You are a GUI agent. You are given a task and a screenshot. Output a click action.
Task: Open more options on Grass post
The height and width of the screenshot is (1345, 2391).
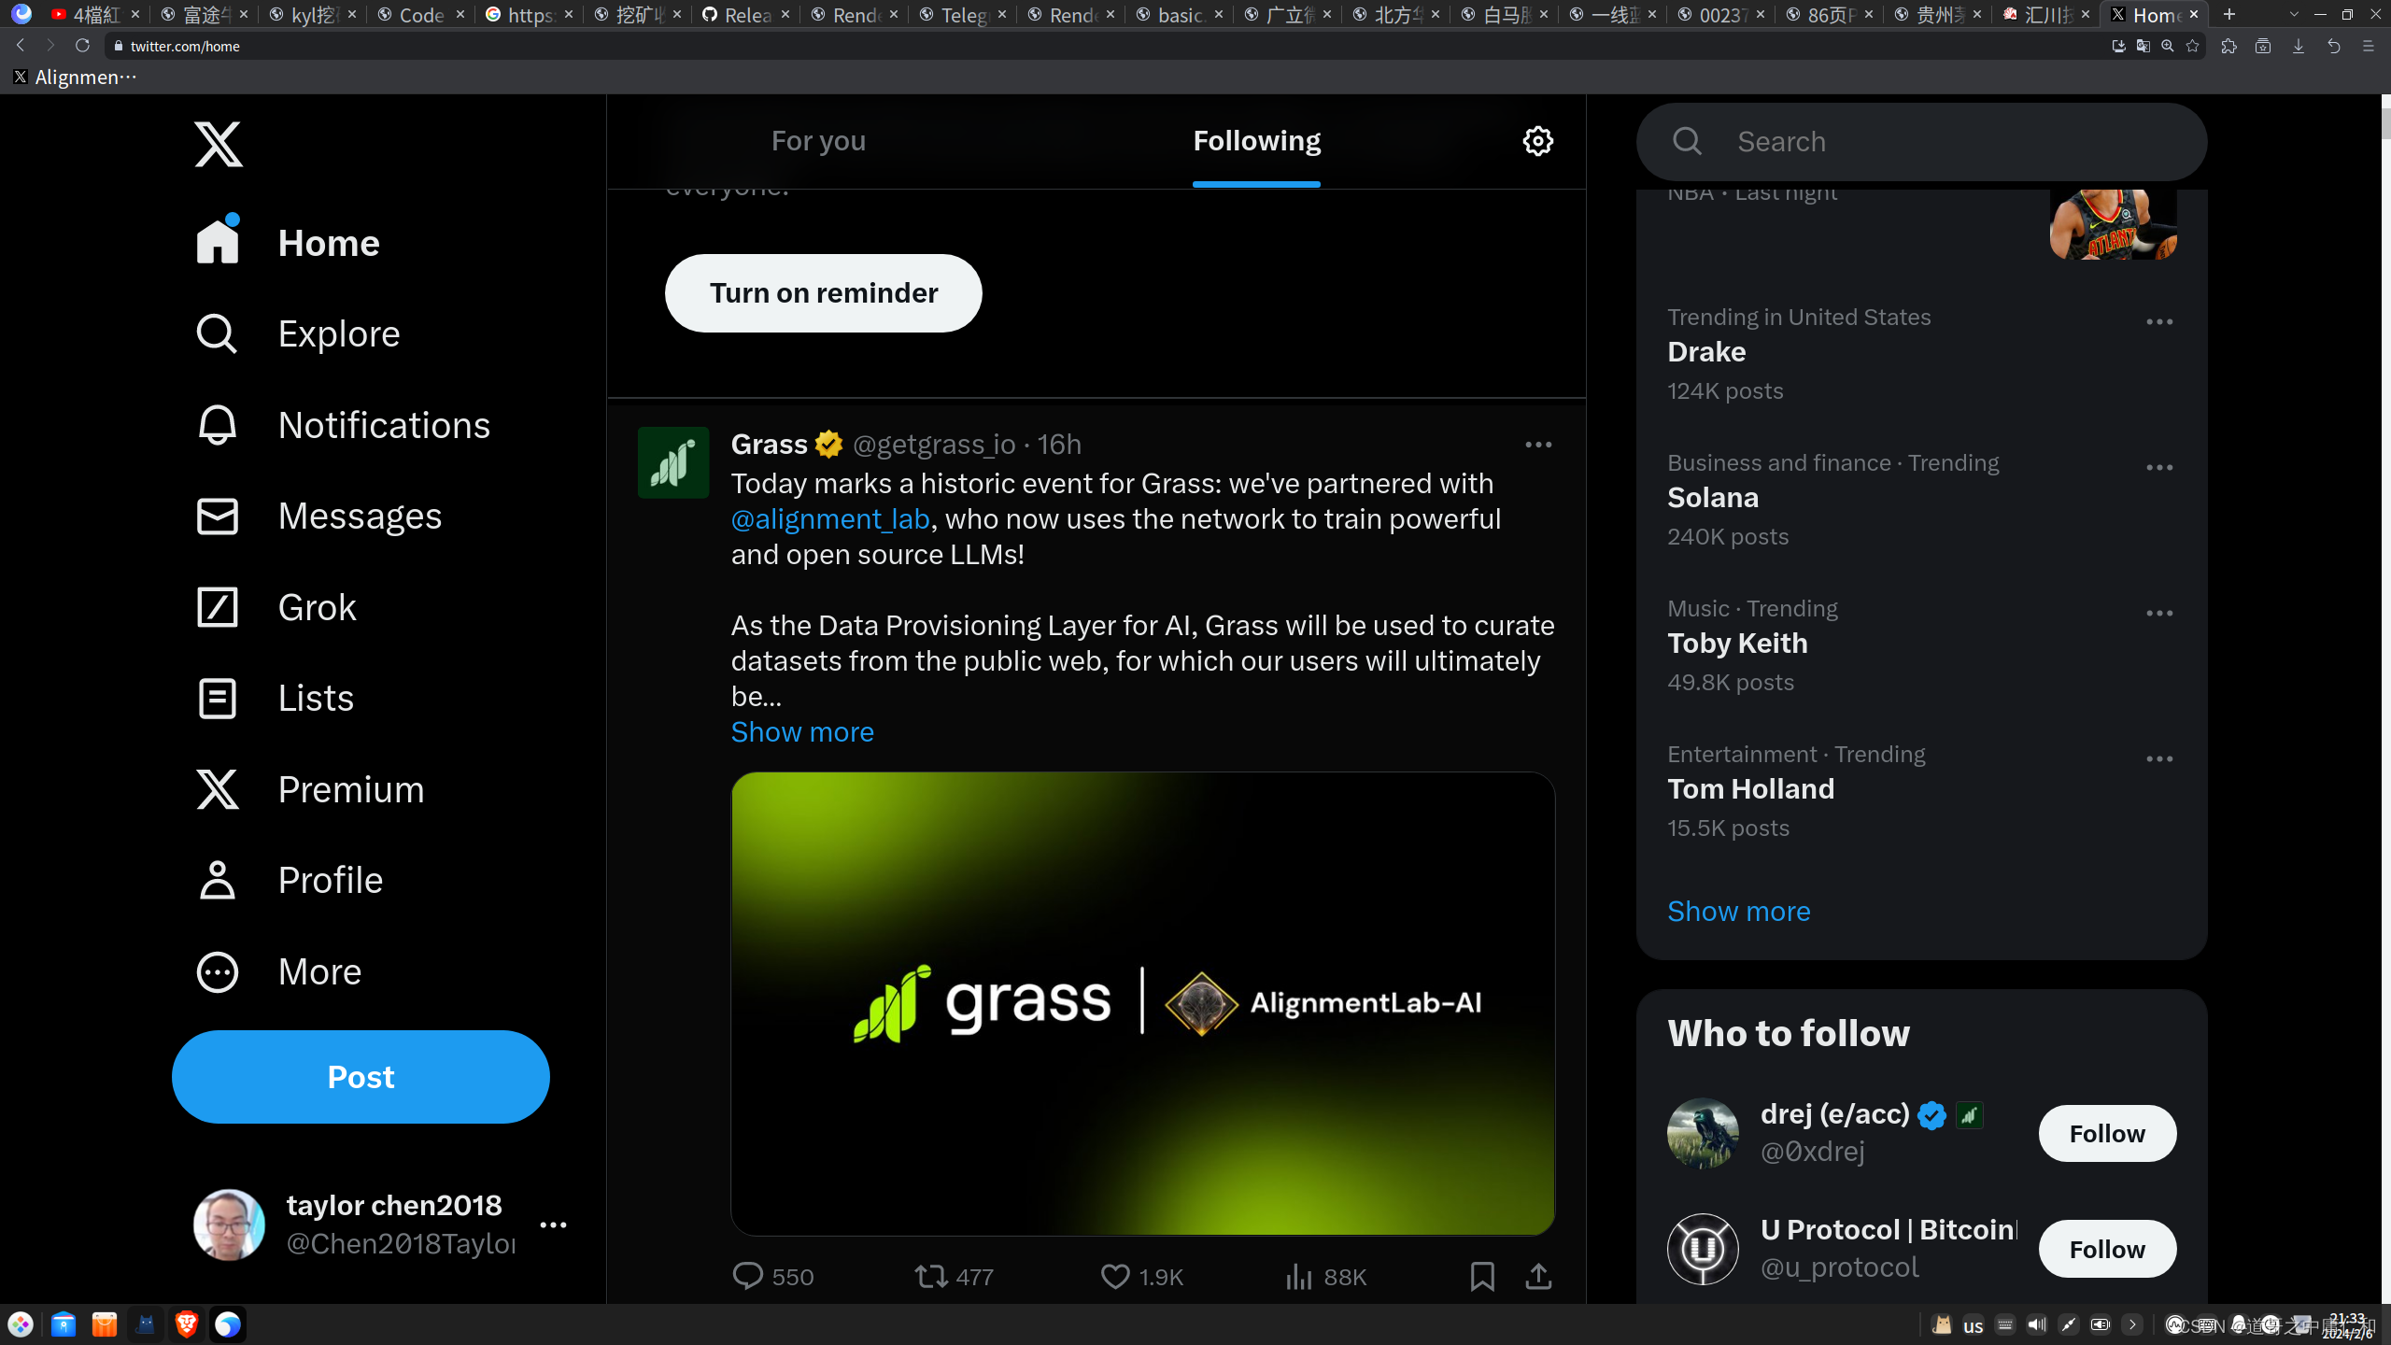click(x=1537, y=445)
